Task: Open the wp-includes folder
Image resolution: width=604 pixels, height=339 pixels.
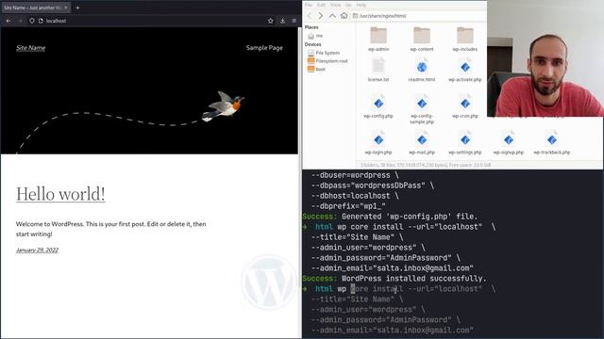Action: (x=465, y=40)
